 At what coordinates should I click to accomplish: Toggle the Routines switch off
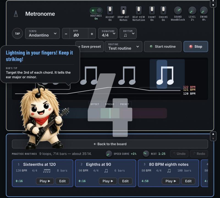96,10
